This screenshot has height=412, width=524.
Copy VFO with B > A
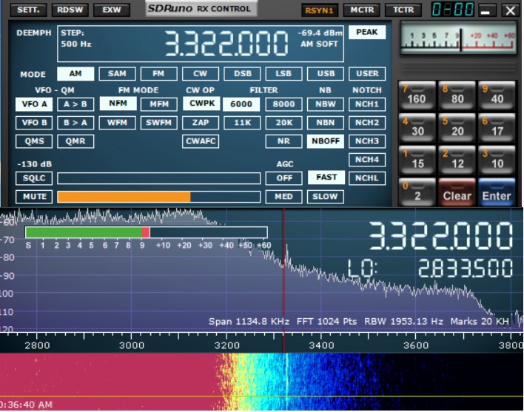coord(75,123)
